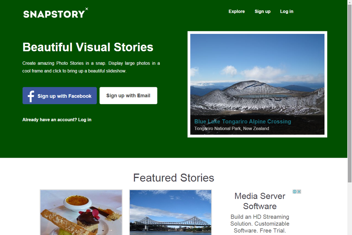The image size is (352, 235).
Task: Sign up with Facebook button
Action: (59, 96)
